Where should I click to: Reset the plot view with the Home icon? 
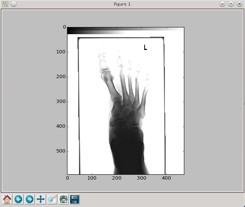click(7, 199)
